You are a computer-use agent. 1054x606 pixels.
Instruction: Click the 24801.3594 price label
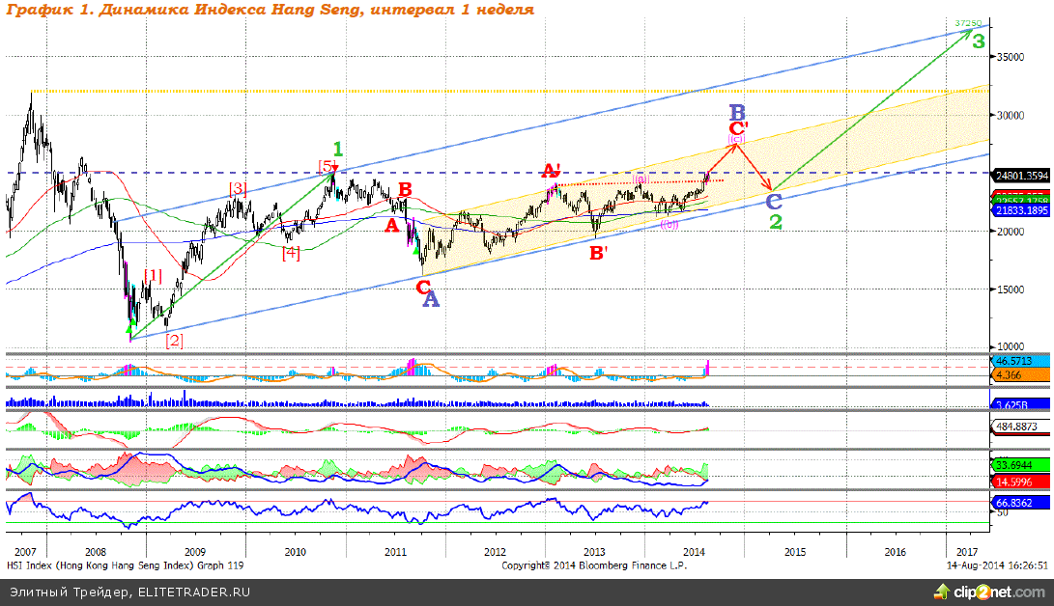click(x=1021, y=175)
